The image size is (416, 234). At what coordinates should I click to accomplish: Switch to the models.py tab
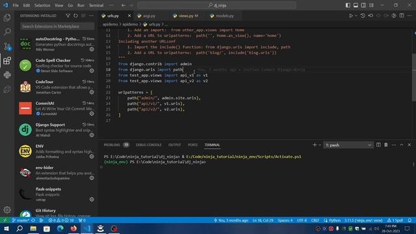coord(225,16)
